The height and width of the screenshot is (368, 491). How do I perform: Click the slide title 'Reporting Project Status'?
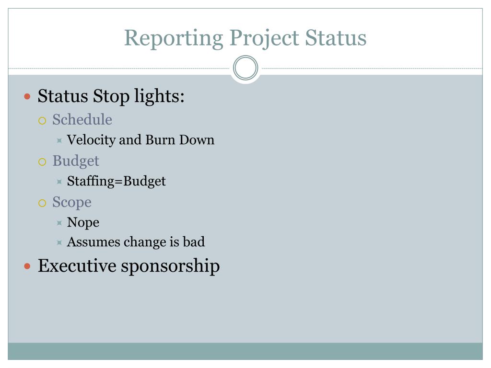[245, 38]
